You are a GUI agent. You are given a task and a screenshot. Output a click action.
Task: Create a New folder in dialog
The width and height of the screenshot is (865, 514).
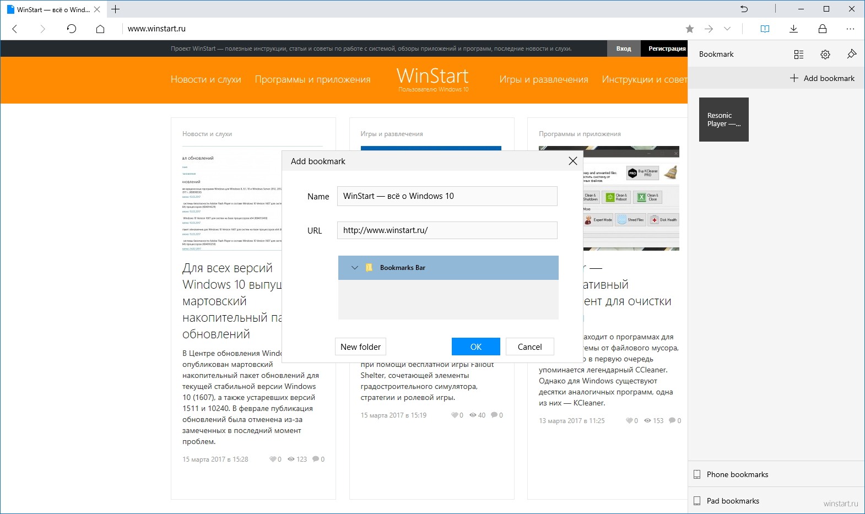pos(360,347)
